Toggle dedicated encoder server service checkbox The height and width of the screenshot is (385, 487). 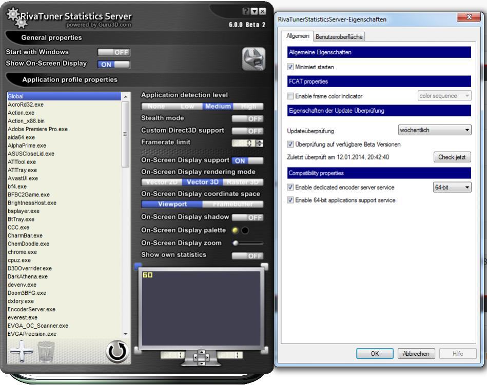point(290,187)
